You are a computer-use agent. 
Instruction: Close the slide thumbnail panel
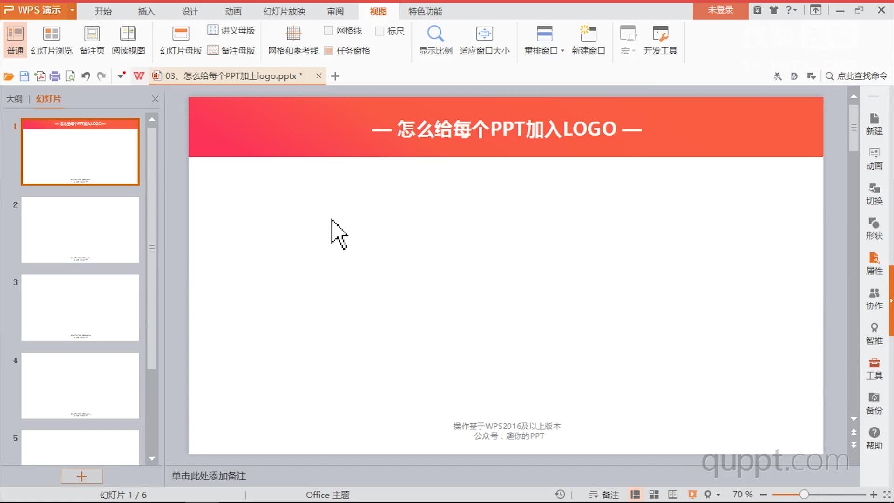(x=155, y=99)
